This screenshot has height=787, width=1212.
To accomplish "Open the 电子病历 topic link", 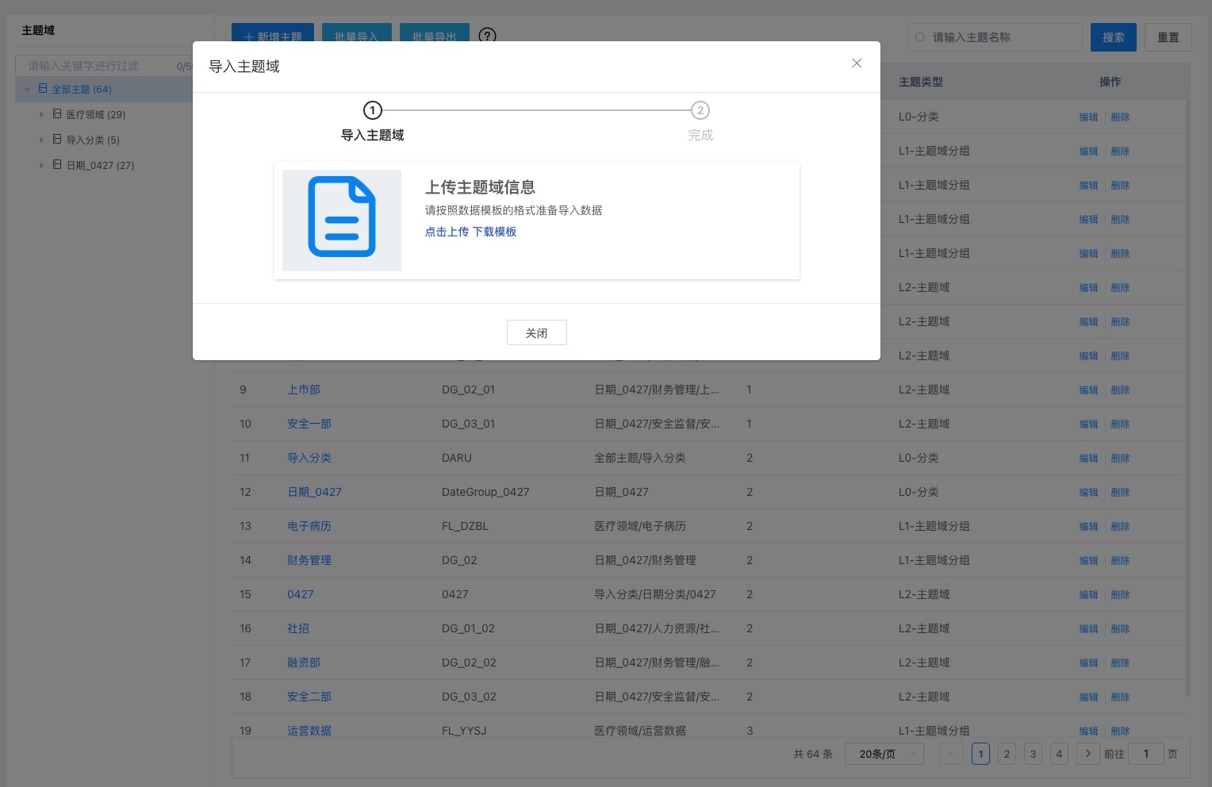I will click(x=309, y=526).
